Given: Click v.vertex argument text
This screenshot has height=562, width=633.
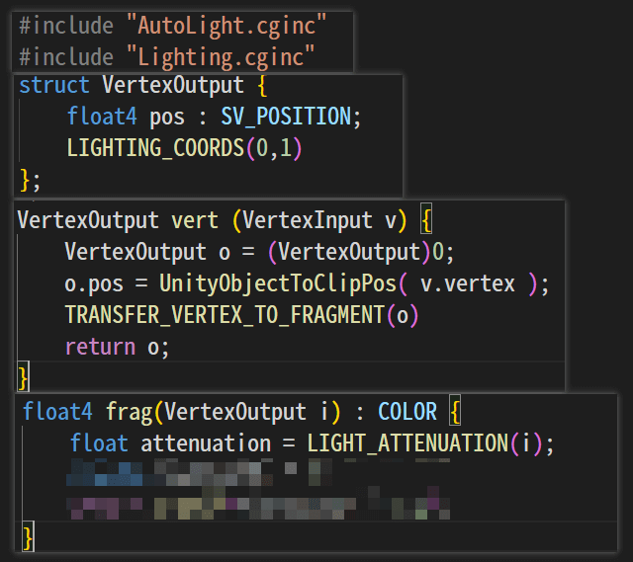Looking at the screenshot, I should click(x=468, y=284).
